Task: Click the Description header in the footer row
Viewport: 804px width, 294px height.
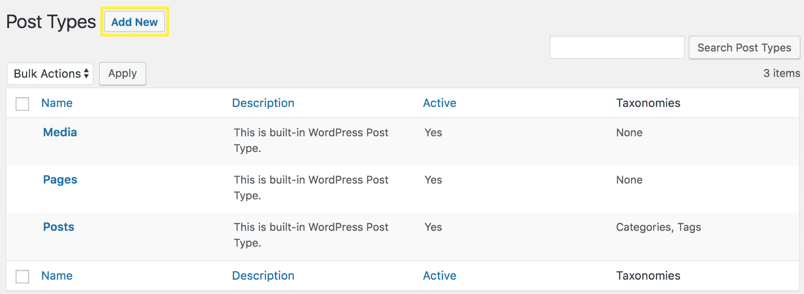Action: coord(263,275)
